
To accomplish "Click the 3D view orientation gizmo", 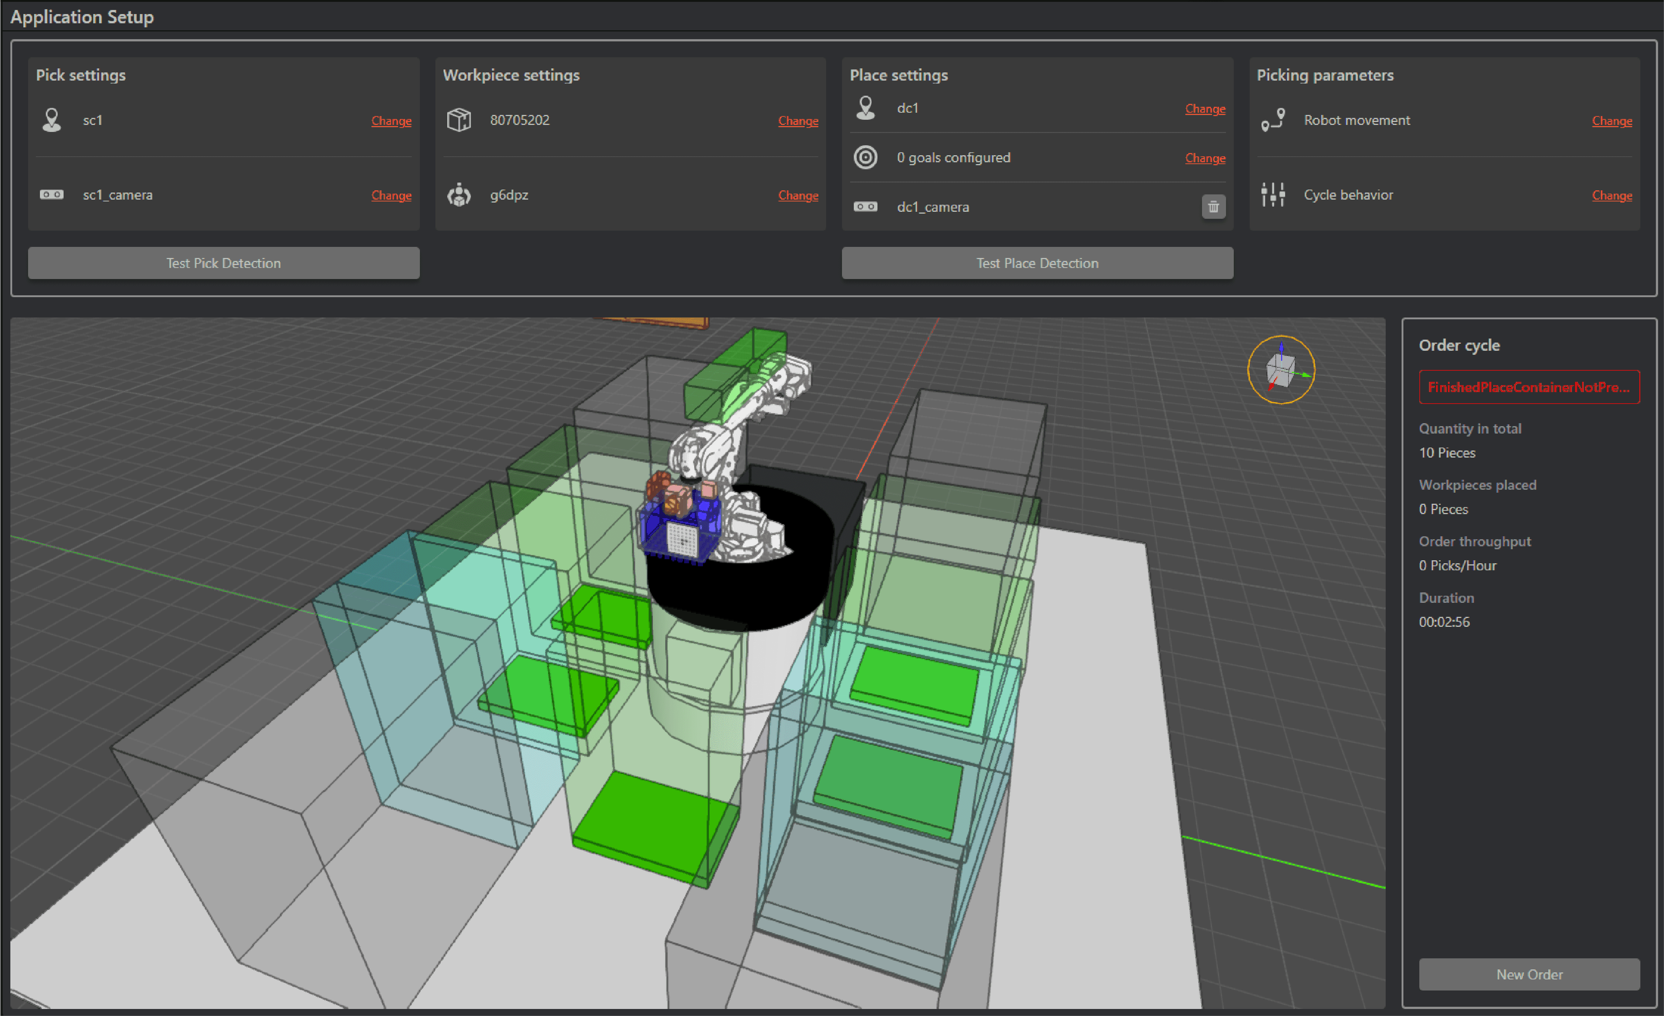I will coord(1280,370).
